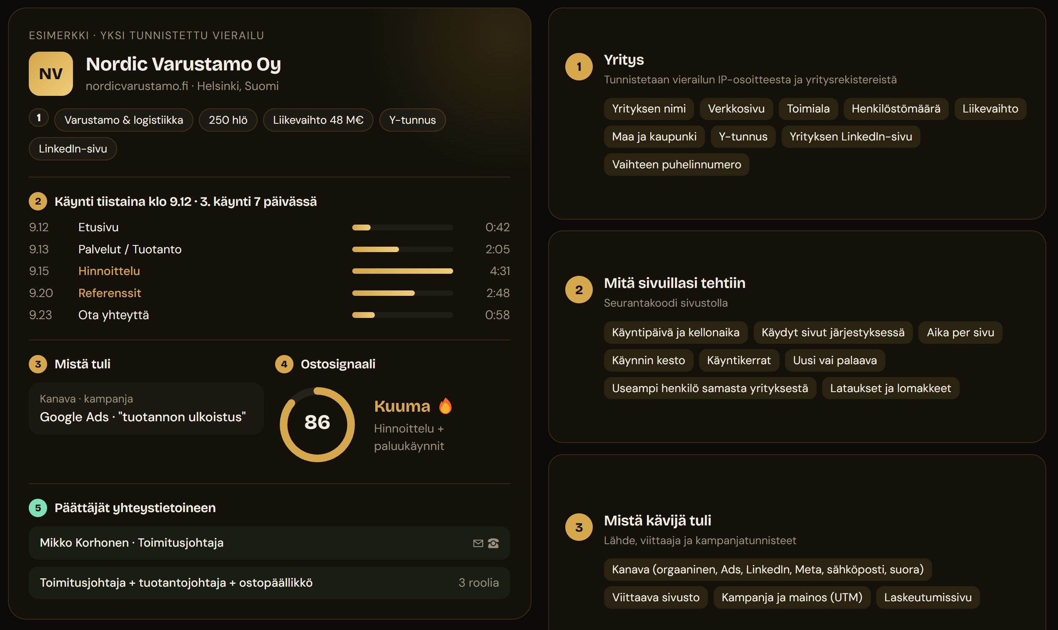Screen dimensions: 1058x630
Task: Click the Toimitusjohtaja + tuotantojohtaja + ostopäällikkö row
Action: (269, 583)
